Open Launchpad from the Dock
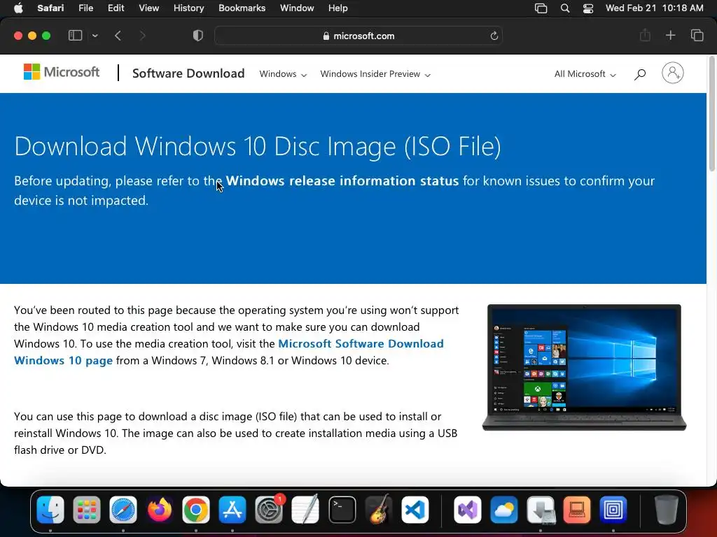Image resolution: width=717 pixels, height=537 pixels. tap(86, 510)
